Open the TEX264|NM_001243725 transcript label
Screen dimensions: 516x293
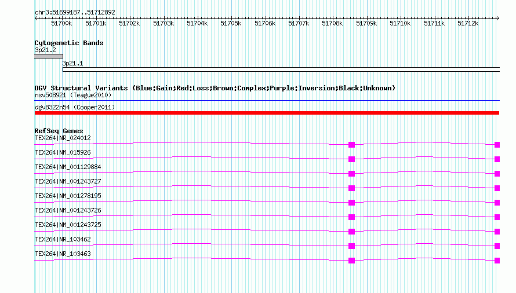(68, 225)
